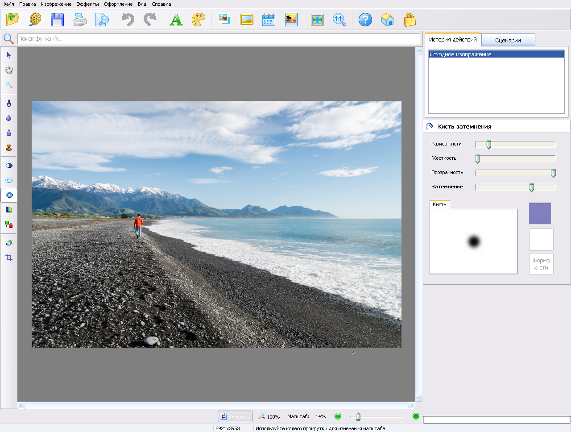The height and width of the screenshot is (432, 571).
Task: Click the purple color swatch
Action: point(540,213)
